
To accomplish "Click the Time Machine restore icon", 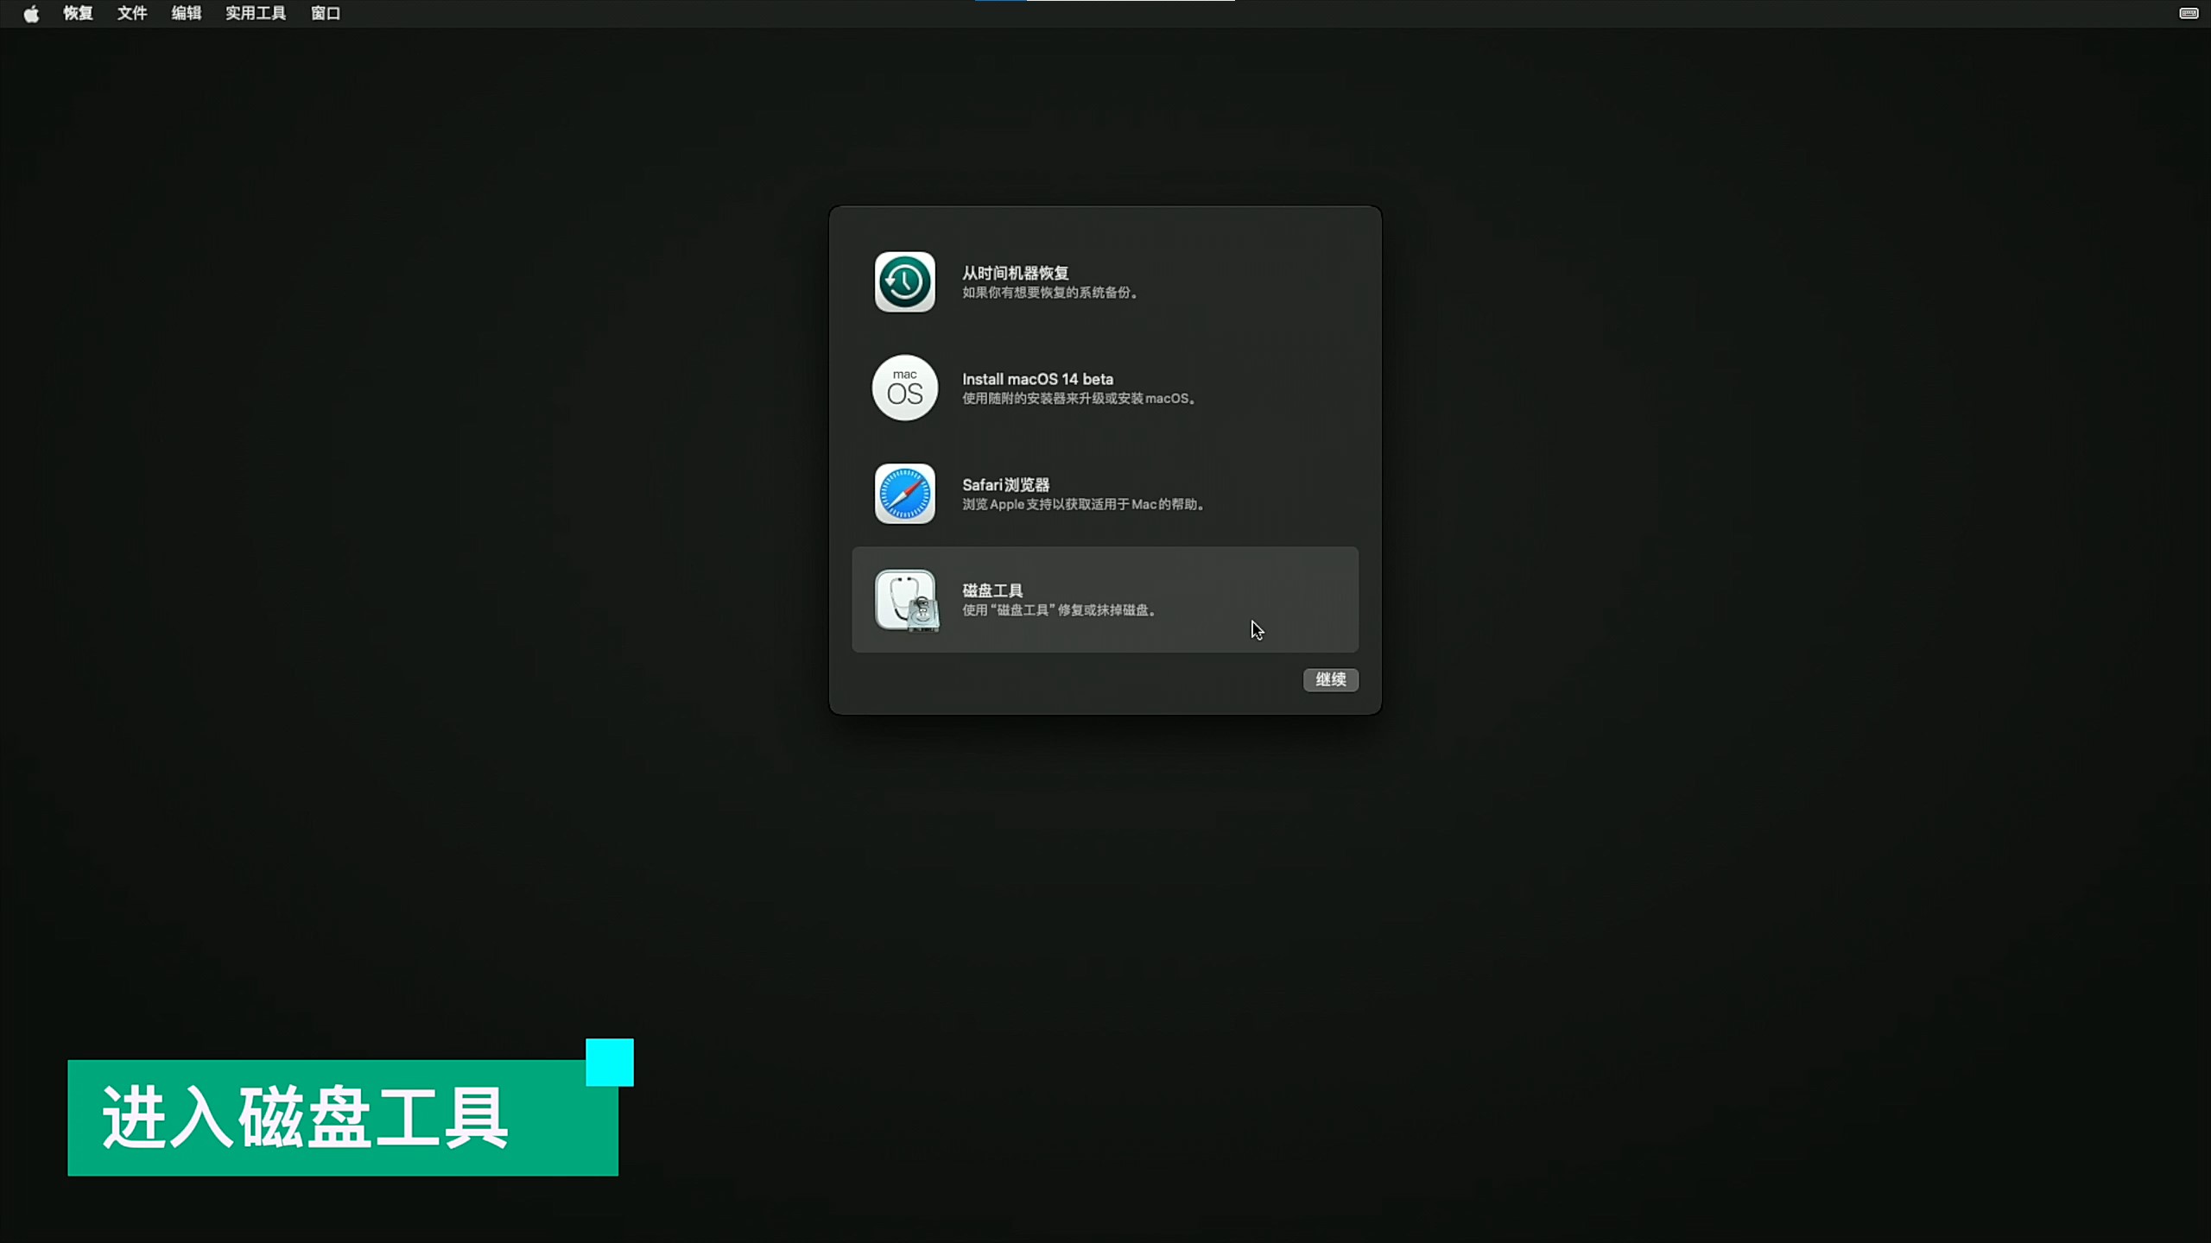I will pyautogui.click(x=904, y=282).
